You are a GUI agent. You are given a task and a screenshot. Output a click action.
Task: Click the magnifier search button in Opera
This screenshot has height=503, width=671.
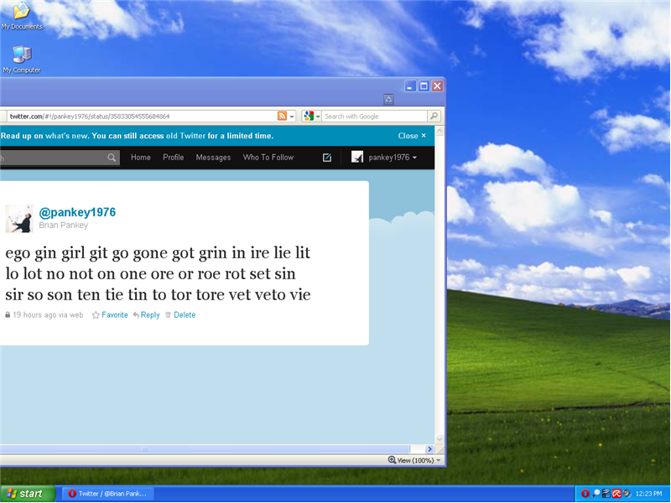[434, 116]
